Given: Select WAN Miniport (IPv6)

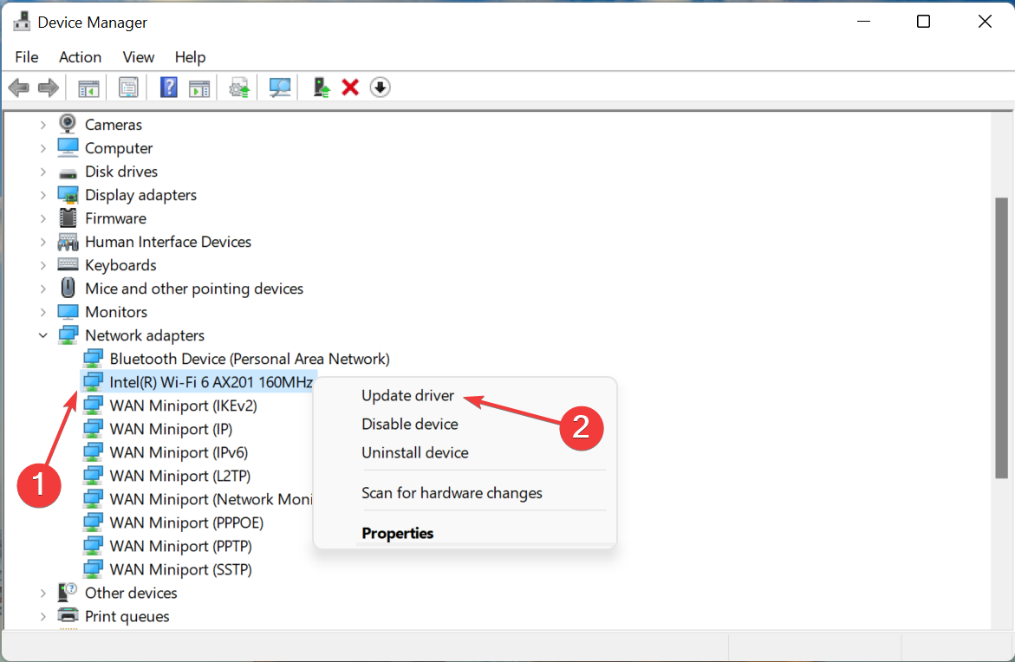Looking at the screenshot, I should [x=179, y=452].
